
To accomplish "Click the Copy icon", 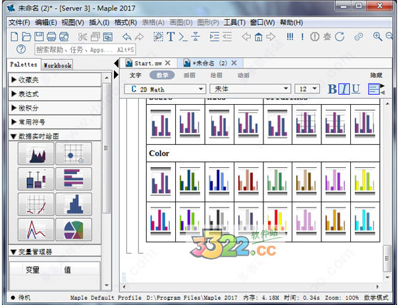I will [x=95, y=37].
